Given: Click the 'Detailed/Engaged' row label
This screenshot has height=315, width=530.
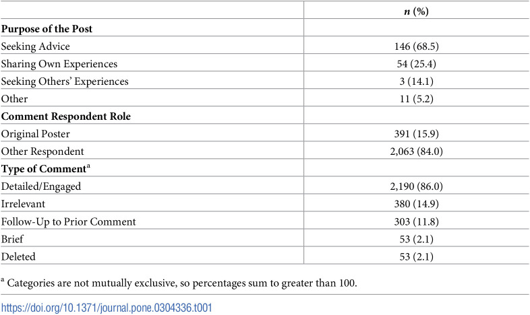Looking at the screenshot, I should tap(41, 186).
